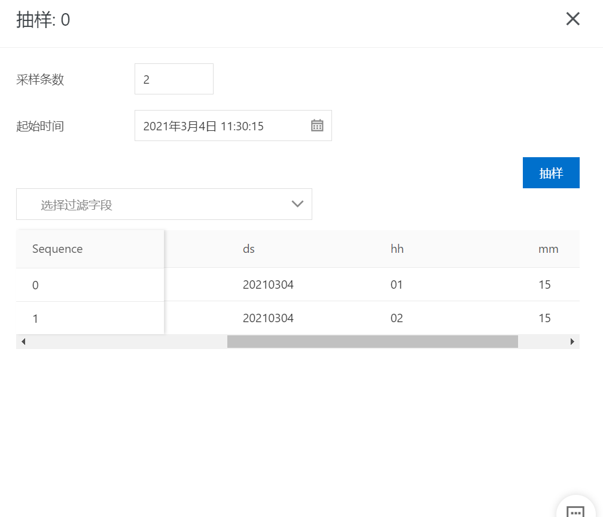603x517 pixels.
Task: Click Sequence cell with value 0
Action: (x=90, y=285)
